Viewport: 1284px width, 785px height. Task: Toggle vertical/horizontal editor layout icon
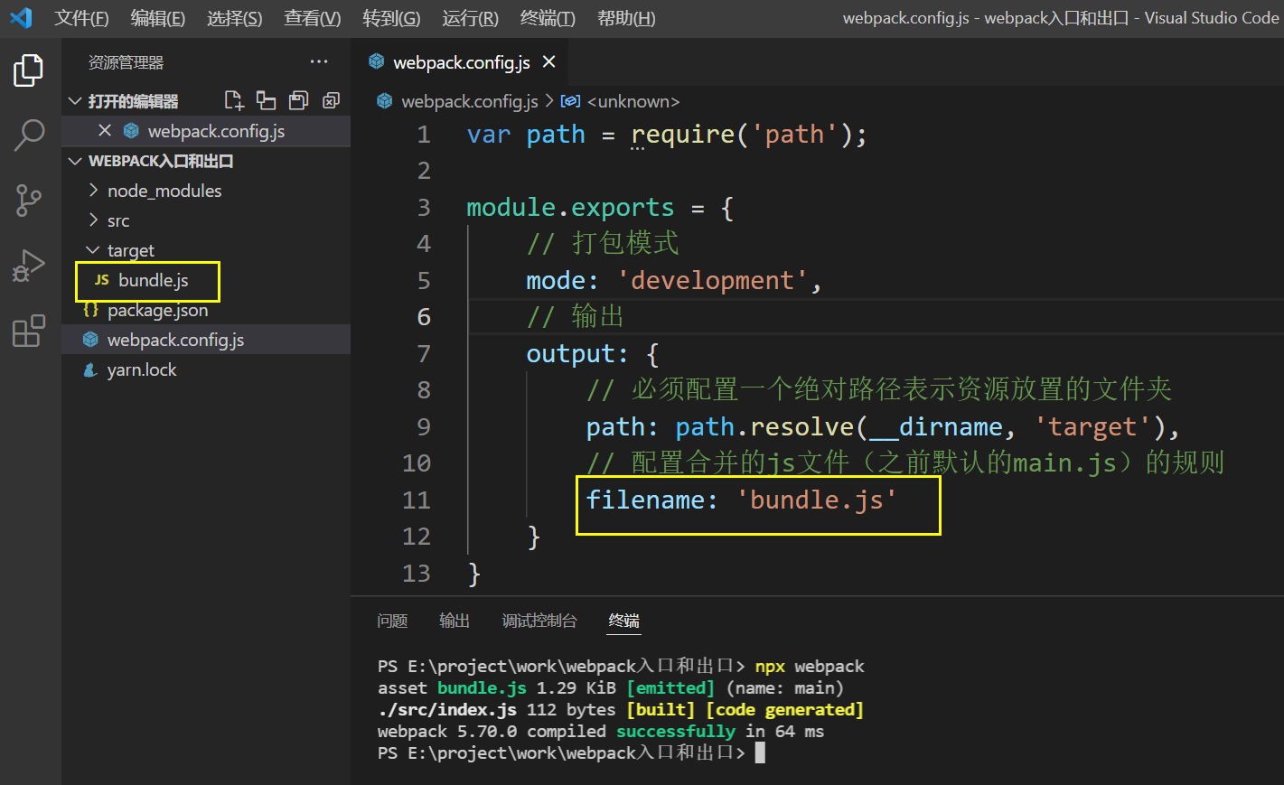click(266, 100)
